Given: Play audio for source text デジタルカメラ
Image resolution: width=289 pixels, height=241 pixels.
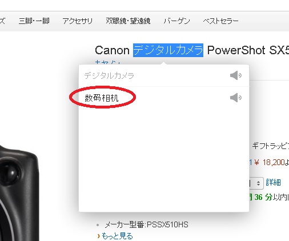Looking at the screenshot, I should click(236, 75).
